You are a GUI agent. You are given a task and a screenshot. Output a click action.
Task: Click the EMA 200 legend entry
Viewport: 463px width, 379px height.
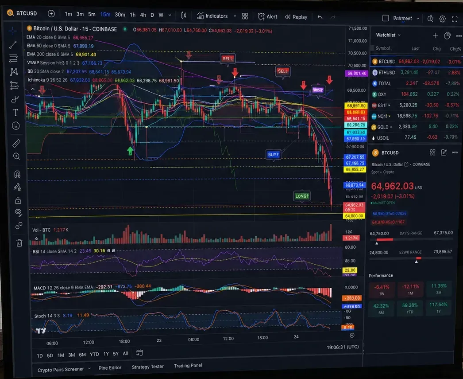pyautogui.click(x=61, y=55)
